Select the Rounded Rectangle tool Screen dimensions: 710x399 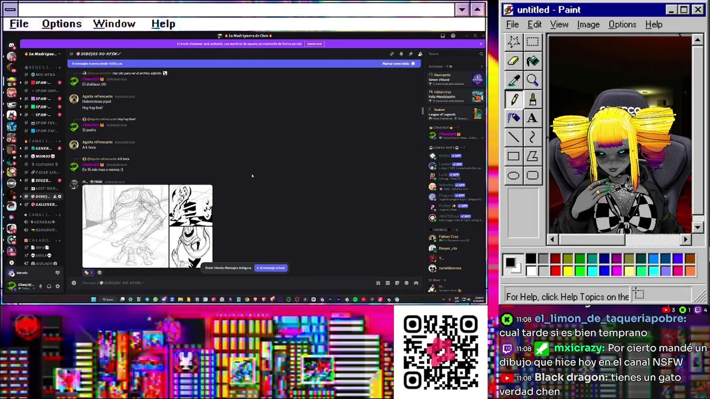pyautogui.click(x=532, y=176)
